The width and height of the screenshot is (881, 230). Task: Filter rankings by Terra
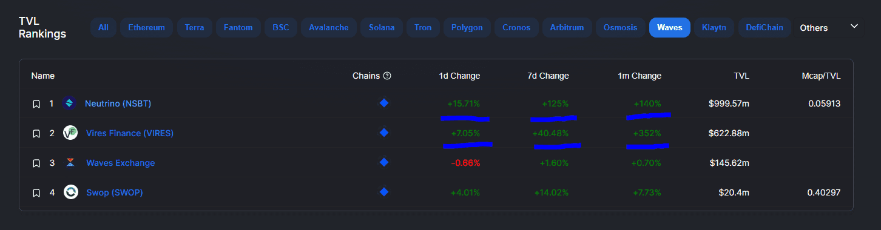click(194, 27)
